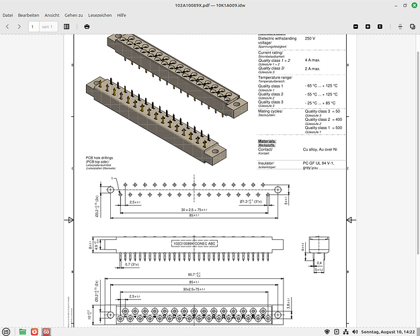Click '- 65 °C ... + 125 °C' value
Screen dimensions: 420x336
pos(321,86)
